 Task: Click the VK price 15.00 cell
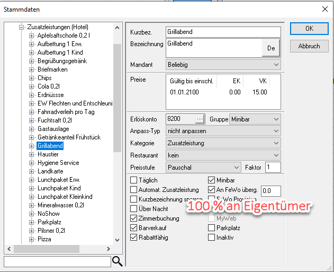coord(260,92)
